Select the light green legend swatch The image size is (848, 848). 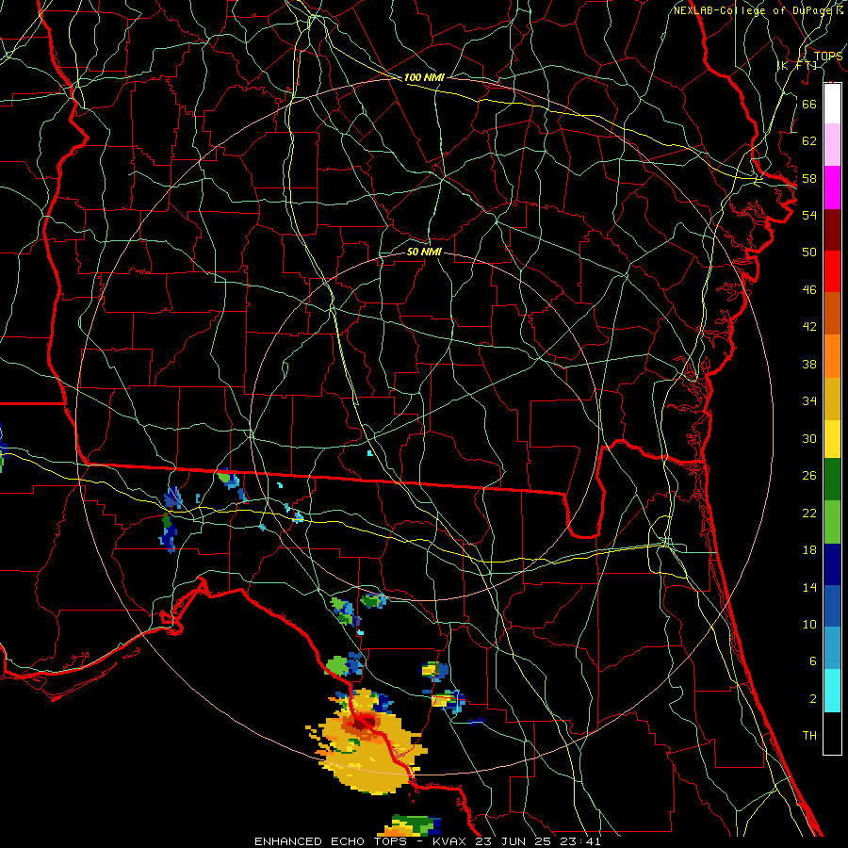pyautogui.click(x=832, y=522)
